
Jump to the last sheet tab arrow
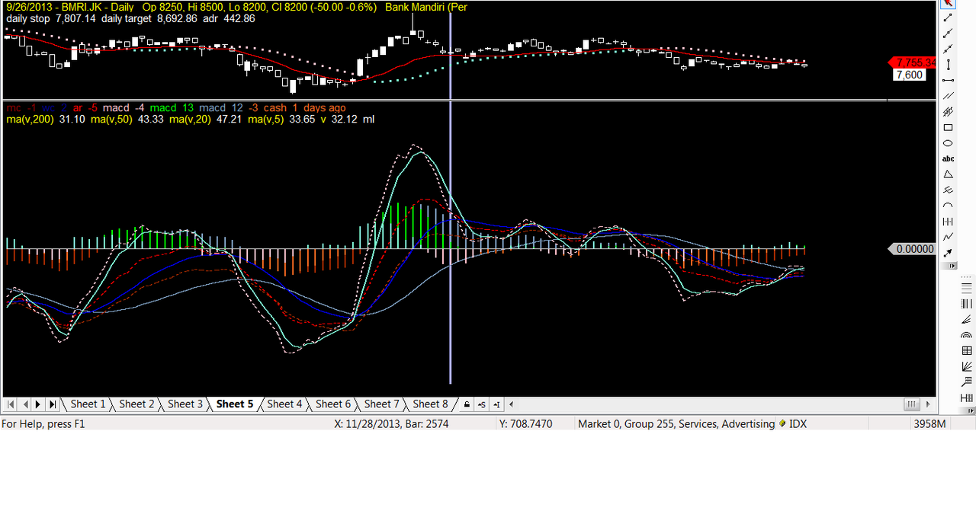(53, 404)
